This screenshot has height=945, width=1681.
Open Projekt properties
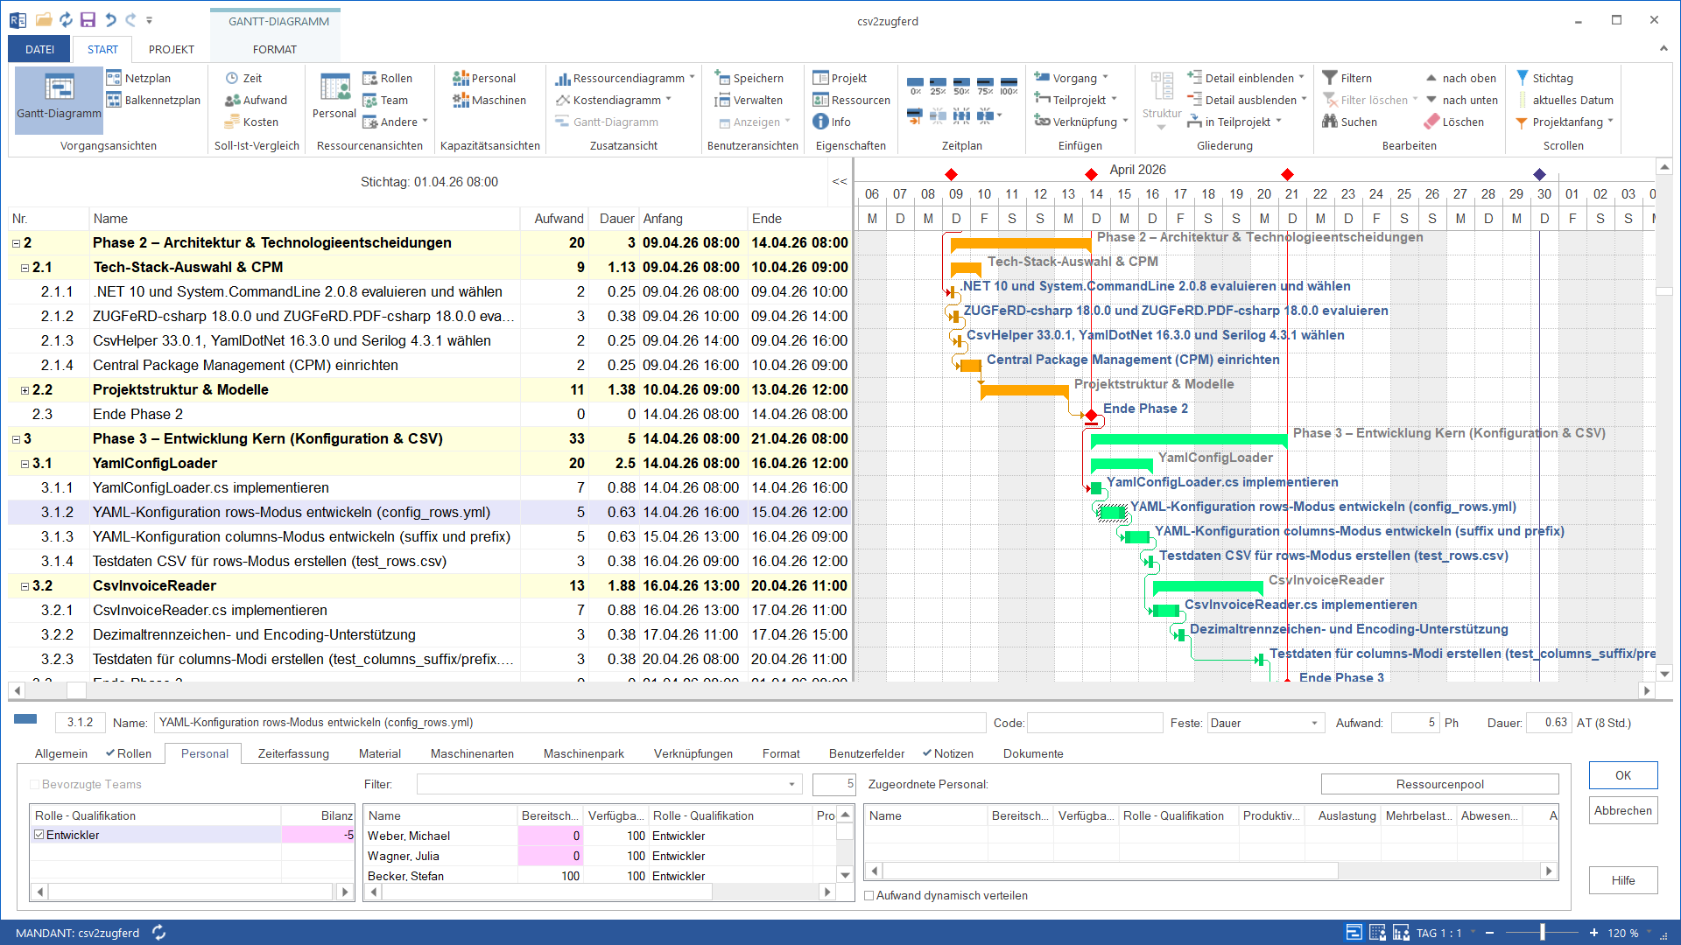[840, 78]
